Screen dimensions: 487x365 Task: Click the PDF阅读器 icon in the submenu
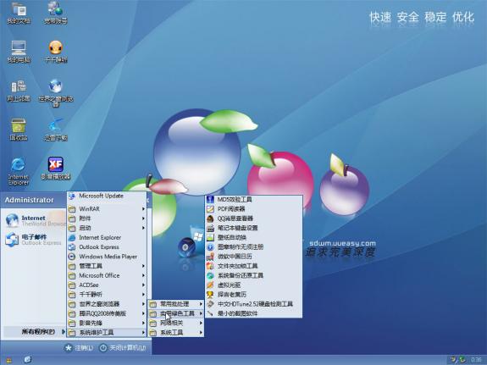(x=210, y=208)
